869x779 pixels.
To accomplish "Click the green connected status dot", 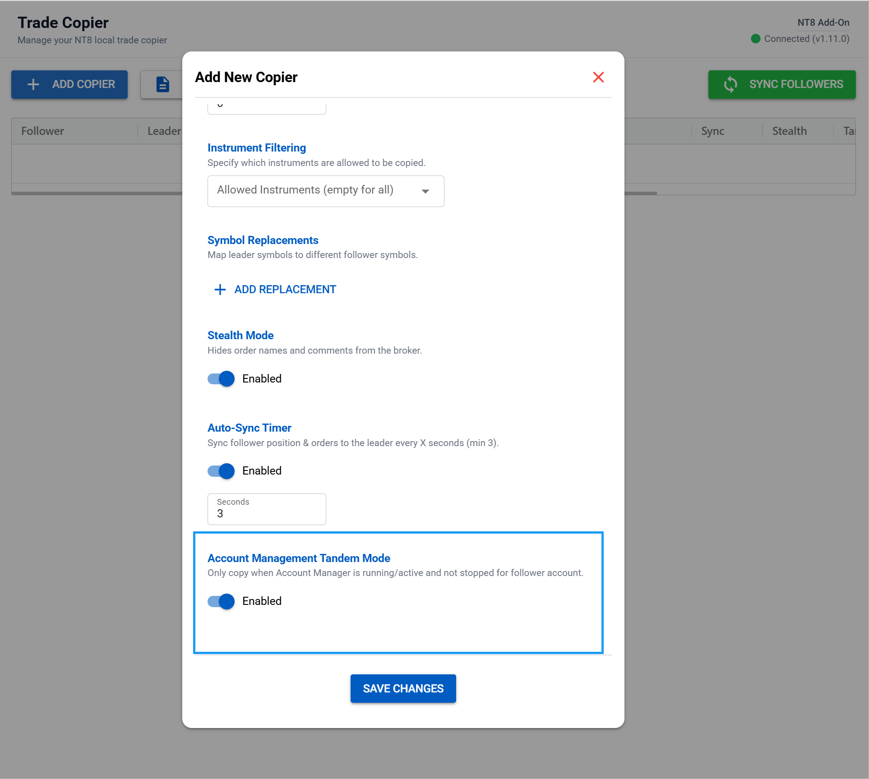I will pos(755,39).
